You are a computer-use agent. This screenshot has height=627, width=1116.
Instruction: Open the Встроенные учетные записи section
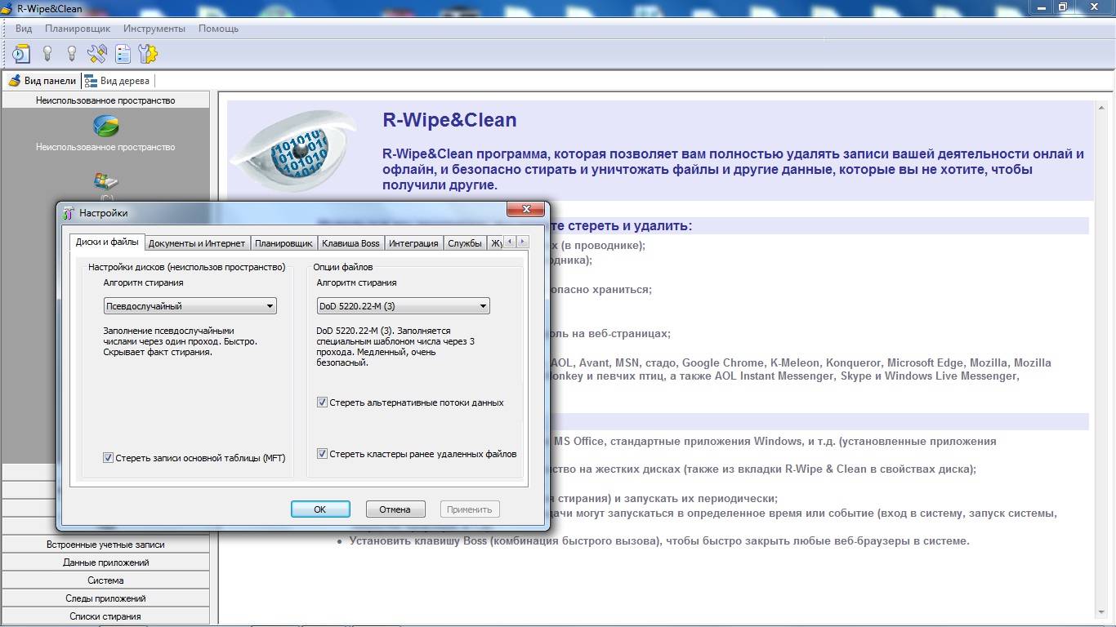[105, 545]
